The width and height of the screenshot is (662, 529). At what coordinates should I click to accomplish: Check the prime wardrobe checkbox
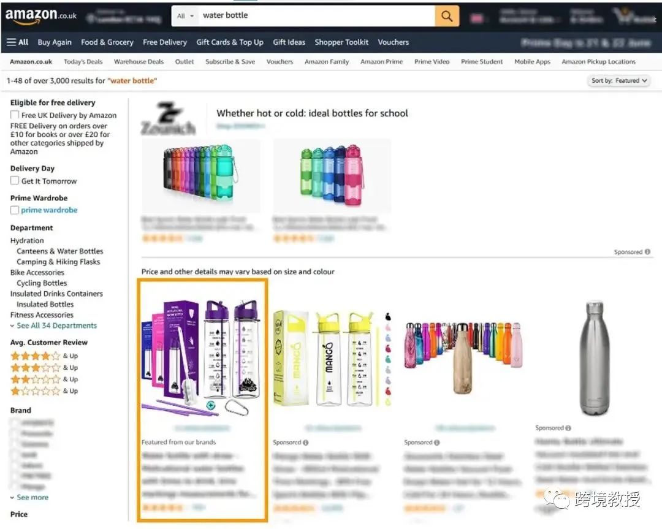coord(15,210)
